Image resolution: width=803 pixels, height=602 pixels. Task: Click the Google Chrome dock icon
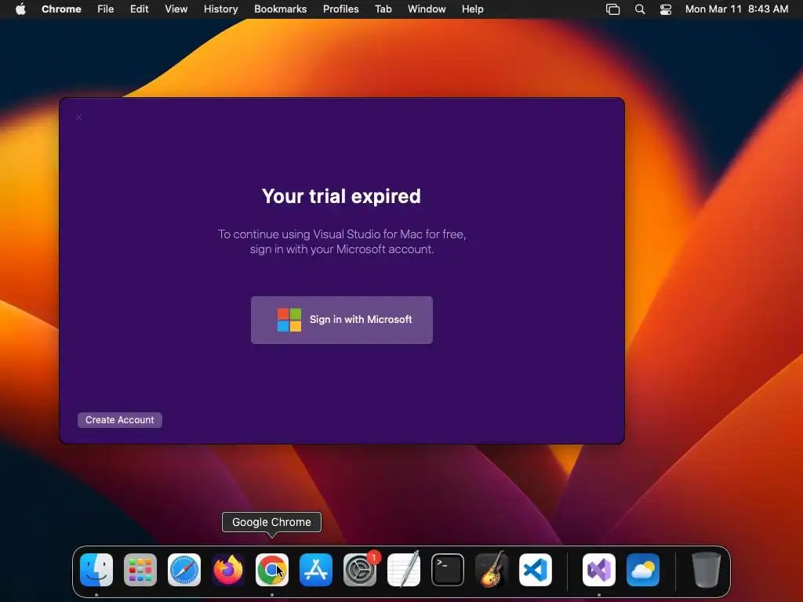point(272,570)
